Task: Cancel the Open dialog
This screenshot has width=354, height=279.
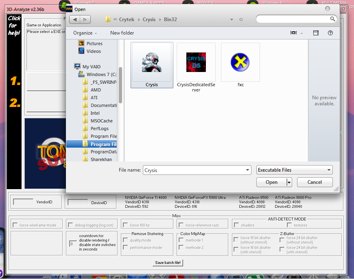Action: pyautogui.click(x=315, y=182)
